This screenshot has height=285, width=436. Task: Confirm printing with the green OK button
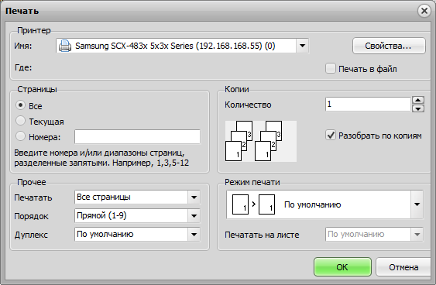click(342, 267)
